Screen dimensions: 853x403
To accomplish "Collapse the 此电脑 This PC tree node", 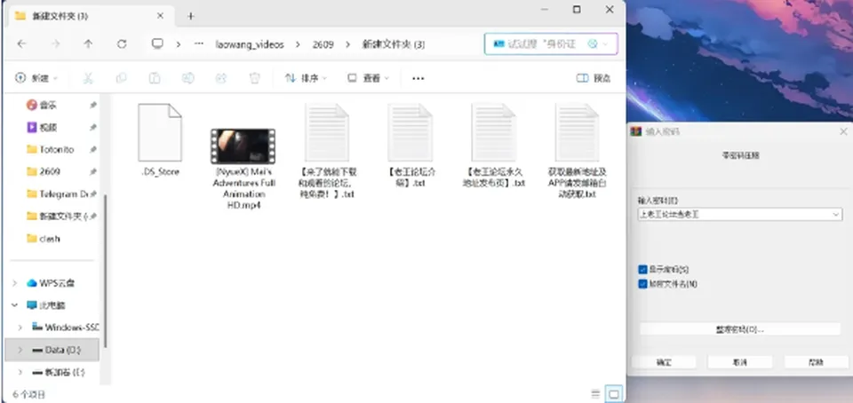I will (15, 305).
